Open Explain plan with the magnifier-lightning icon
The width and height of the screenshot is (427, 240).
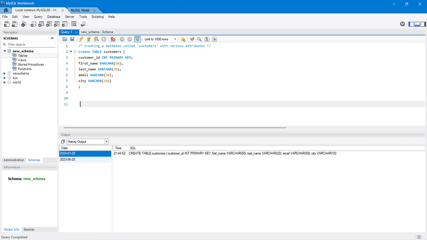(x=96, y=39)
